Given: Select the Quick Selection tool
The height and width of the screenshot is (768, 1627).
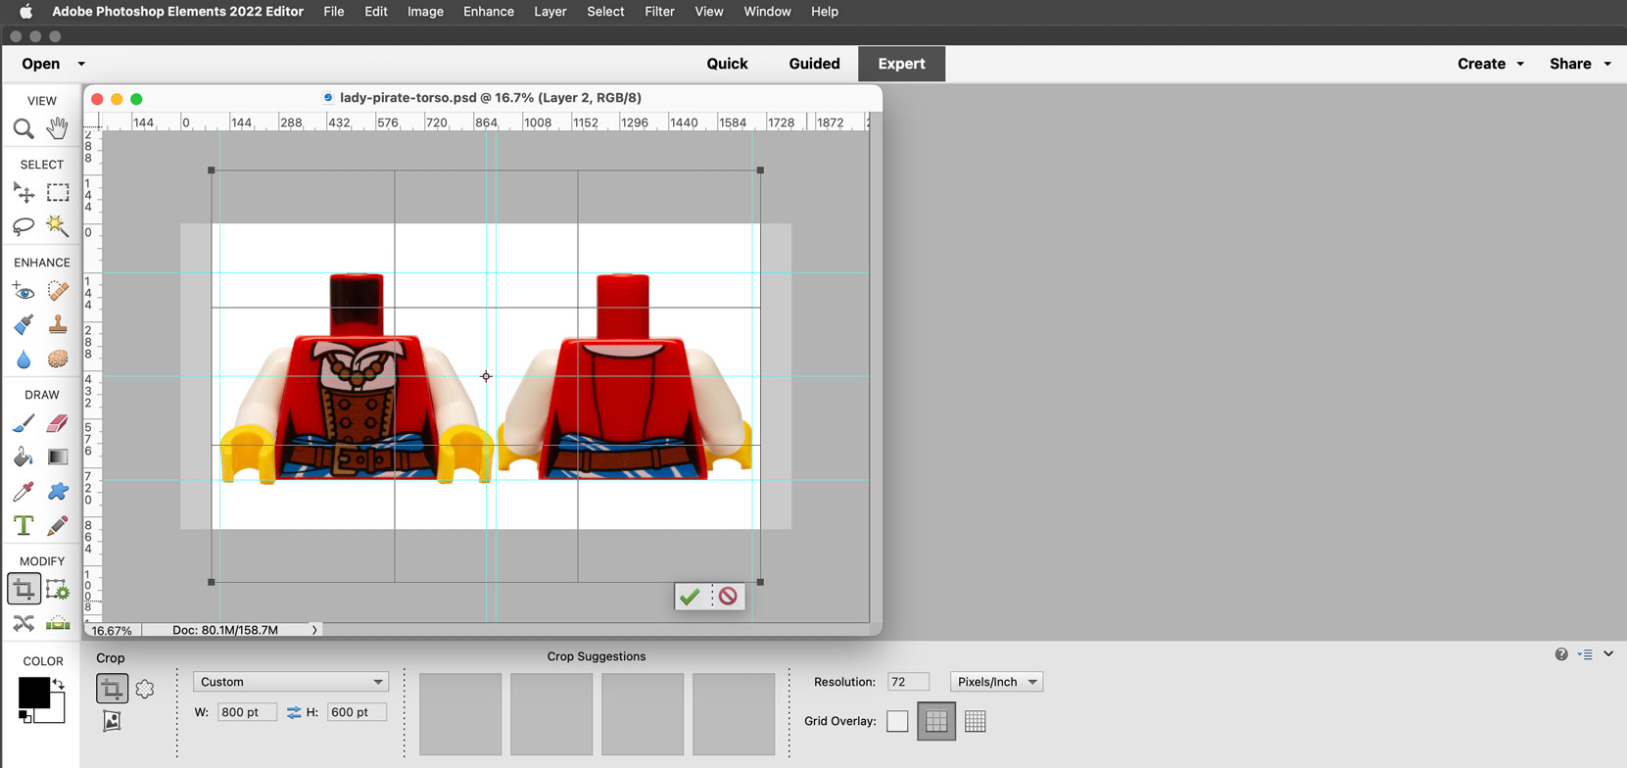Looking at the screenshot, I should [x=58, y=226].
